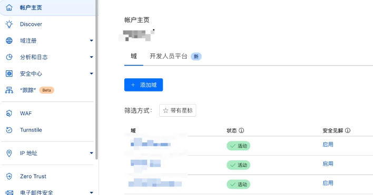Click the globe icon for 域注册
Screen dimensions: 373x195
click(9, 40)
